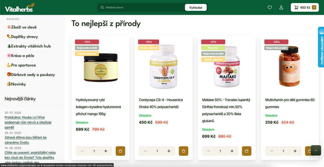
Task: Add Hydrolyzovaný rybí kolagen to cart
Action: tap(121, 151)
